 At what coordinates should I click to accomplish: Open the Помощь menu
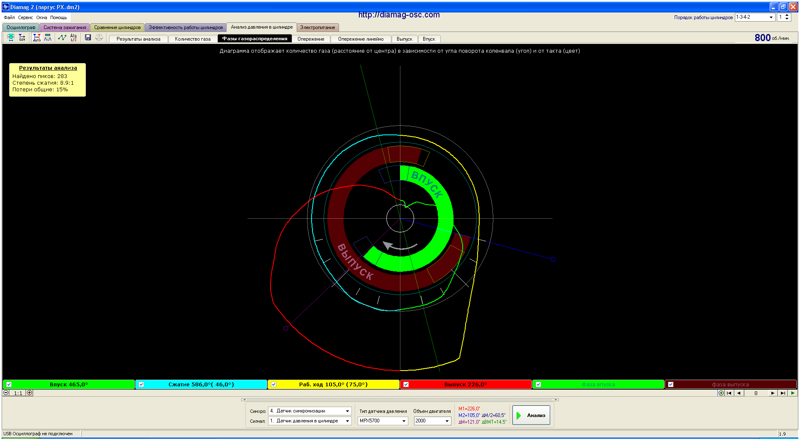(59, 17)
